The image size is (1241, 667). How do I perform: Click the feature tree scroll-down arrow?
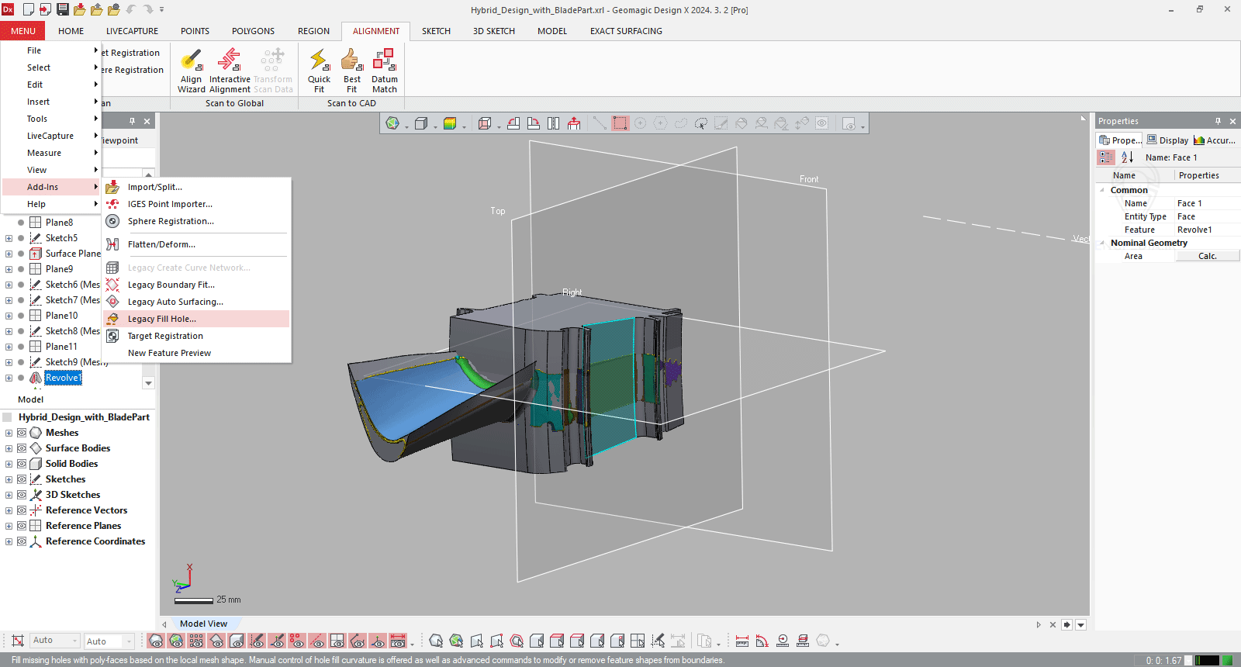click(x=148, y=383)
